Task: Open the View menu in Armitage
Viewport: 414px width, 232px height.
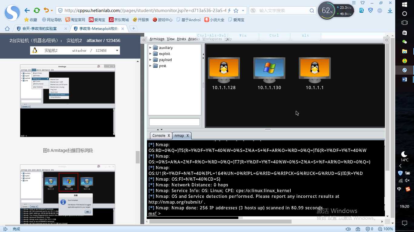Action: pos(171,39)
